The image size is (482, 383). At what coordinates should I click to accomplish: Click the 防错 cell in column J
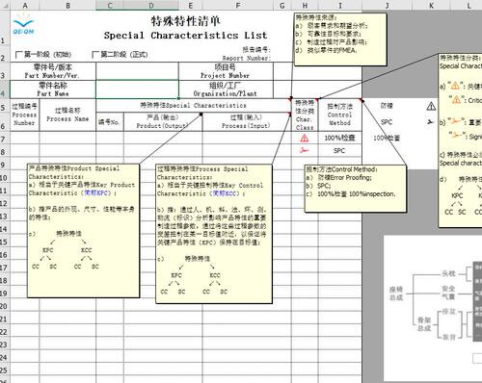tap(387, 106)
